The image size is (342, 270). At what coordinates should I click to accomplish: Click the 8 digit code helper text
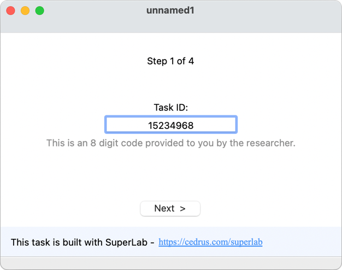170,143
